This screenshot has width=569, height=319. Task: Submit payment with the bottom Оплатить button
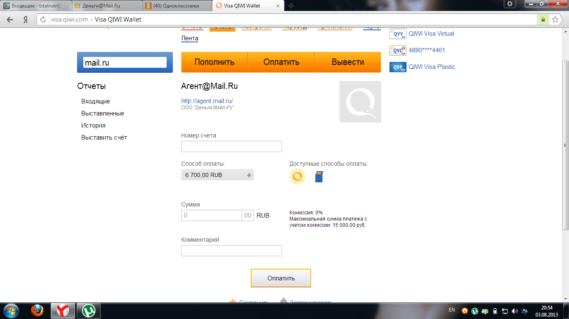(281, 278)
